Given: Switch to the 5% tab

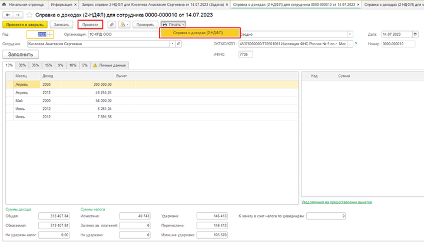Looking at the screenshot, I should [x=85, y=65].
